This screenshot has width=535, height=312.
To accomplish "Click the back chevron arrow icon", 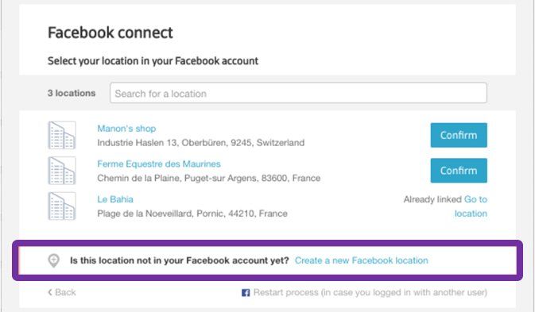I will [50, 292].
